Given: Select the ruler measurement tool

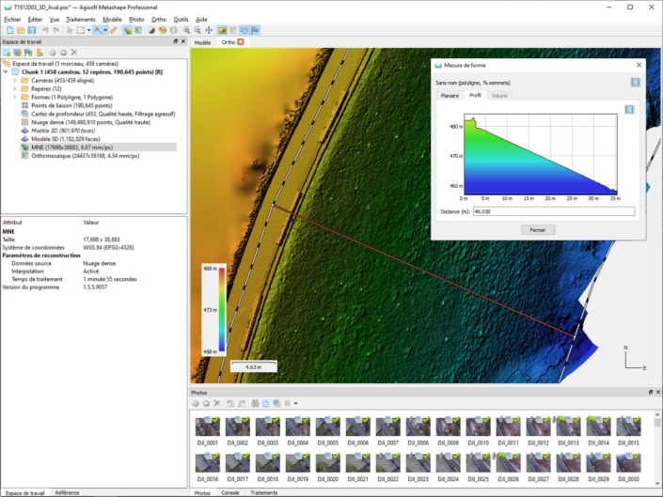Looking at the screenshot, I should pyautogui.click(x=114, y=30).
